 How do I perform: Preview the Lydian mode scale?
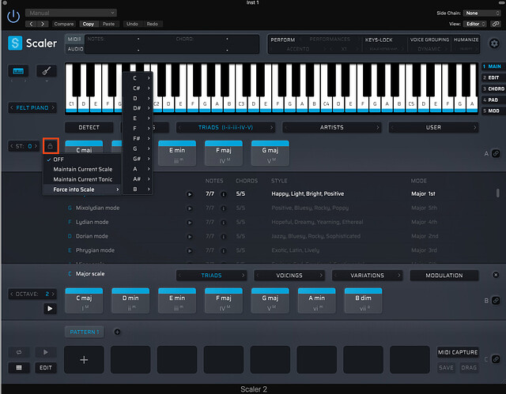[190, 223]
